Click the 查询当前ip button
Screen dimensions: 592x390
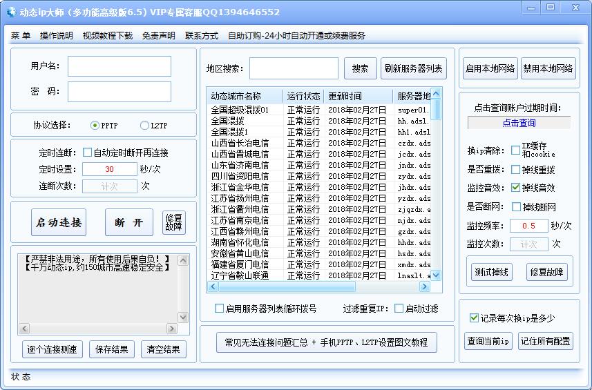point(488,341)
